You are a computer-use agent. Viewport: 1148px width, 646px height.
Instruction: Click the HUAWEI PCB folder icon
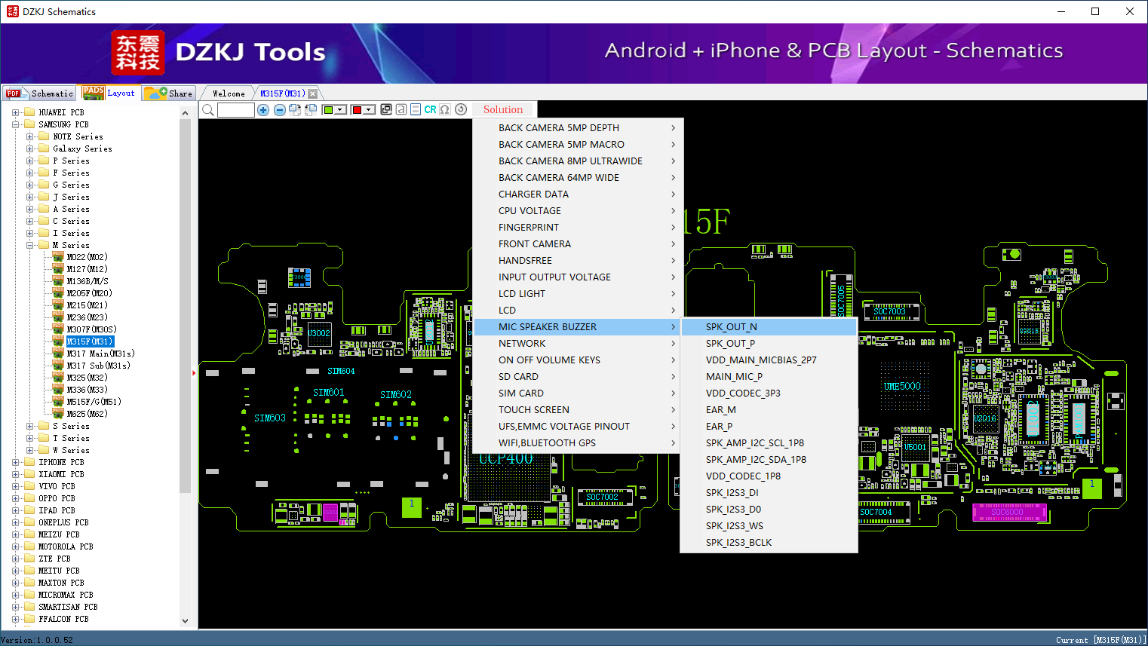click(x=29, y=112)
